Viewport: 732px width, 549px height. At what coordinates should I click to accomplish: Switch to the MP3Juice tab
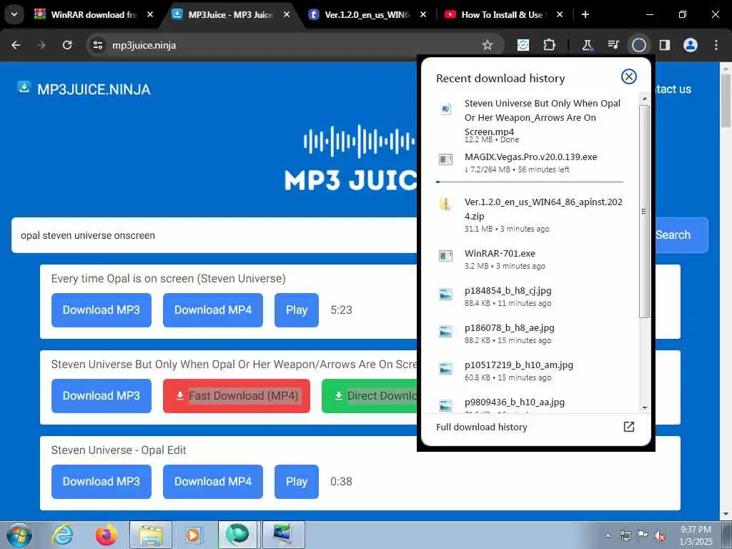tap(231, 15)
